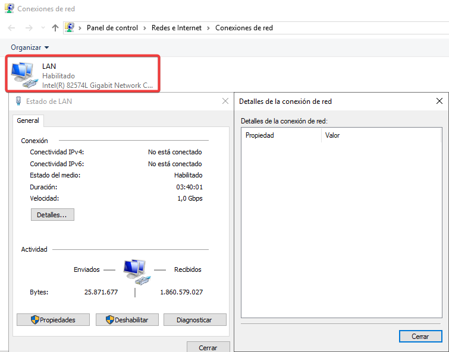Image resolution: width=449 pixels, height=352 pixels.
Task: Run Diagnosticar on the connection
Action: [x=194, y=320]
